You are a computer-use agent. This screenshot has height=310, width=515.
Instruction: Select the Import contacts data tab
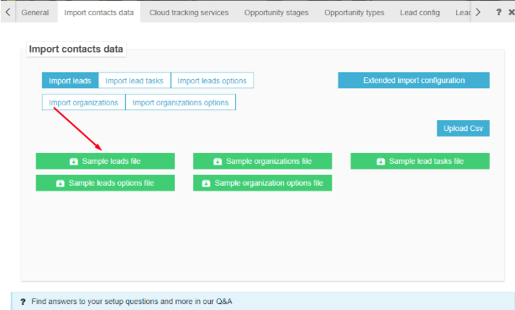(99, 13)
